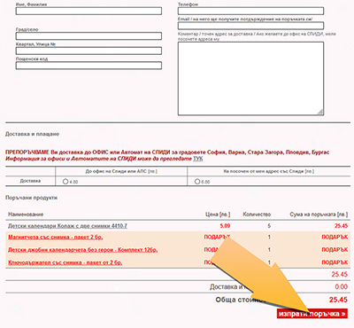Click the price value 5.09
The image size is (354, 328).
[x=225, y=226]
